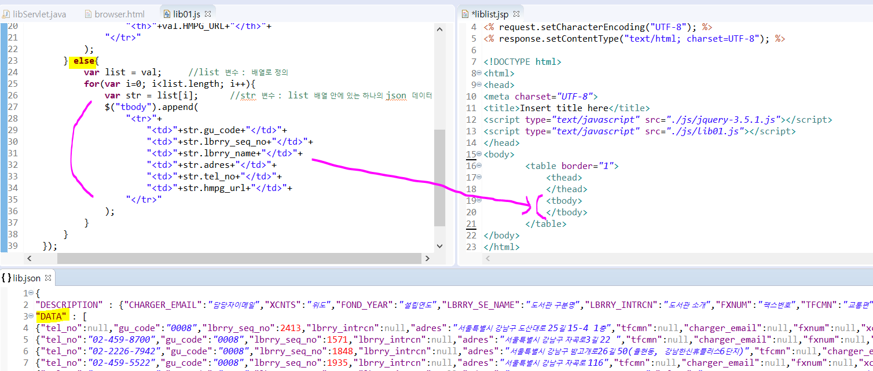Screen dimensions: 873x371
Task: Click the braces icon on lib.json tab
Action: click(x=6, y=278)
